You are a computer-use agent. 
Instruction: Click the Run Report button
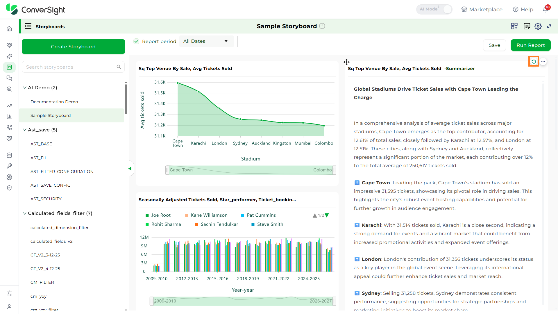530,45
